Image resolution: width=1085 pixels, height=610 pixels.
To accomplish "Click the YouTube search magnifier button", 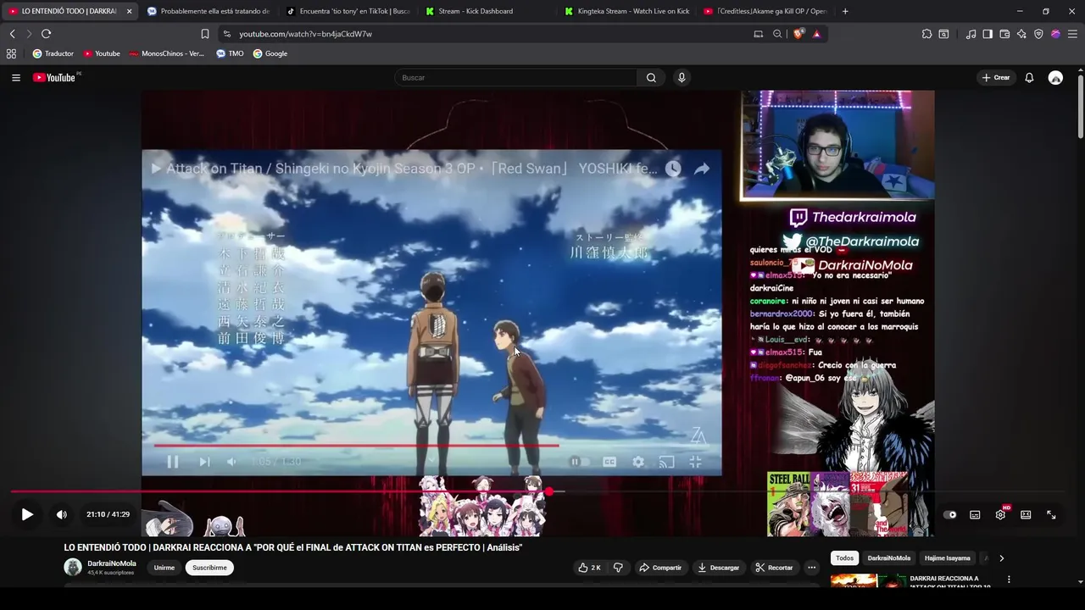I will point(651,77).
